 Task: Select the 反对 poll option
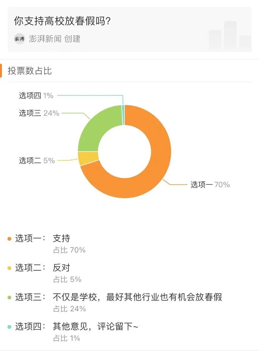[61, 268]
